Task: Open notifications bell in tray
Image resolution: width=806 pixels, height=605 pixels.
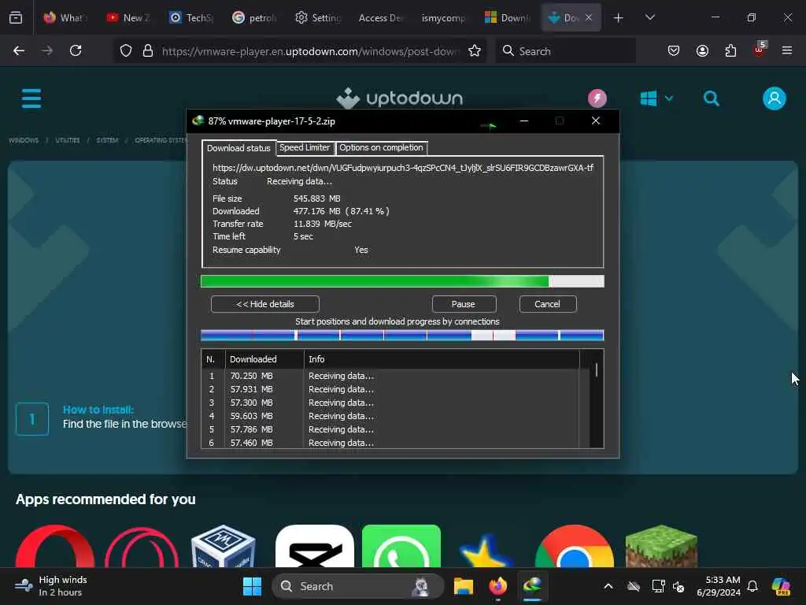Action: (752, 586)
